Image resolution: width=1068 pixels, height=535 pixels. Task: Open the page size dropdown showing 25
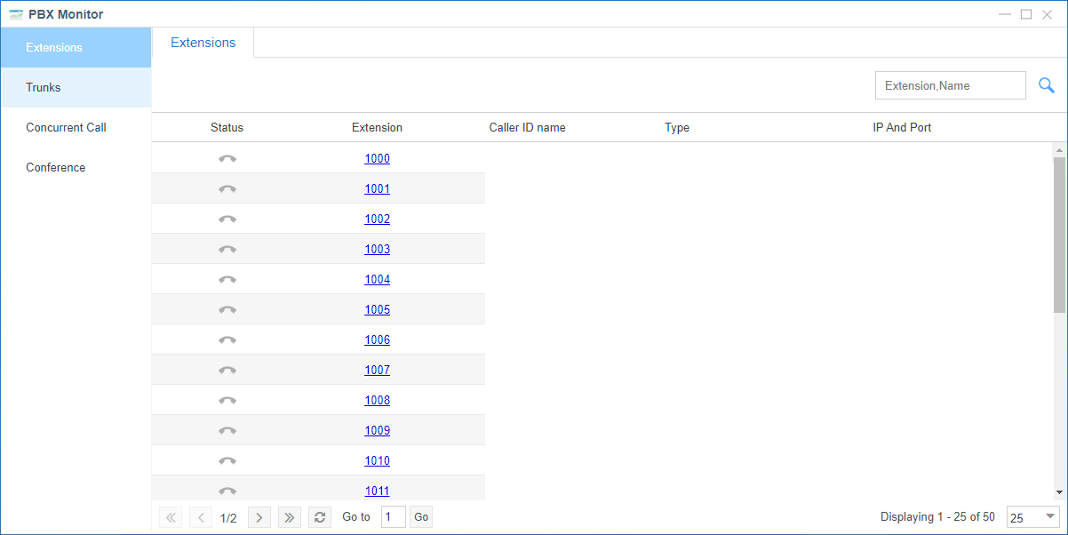click(1032, 517)
